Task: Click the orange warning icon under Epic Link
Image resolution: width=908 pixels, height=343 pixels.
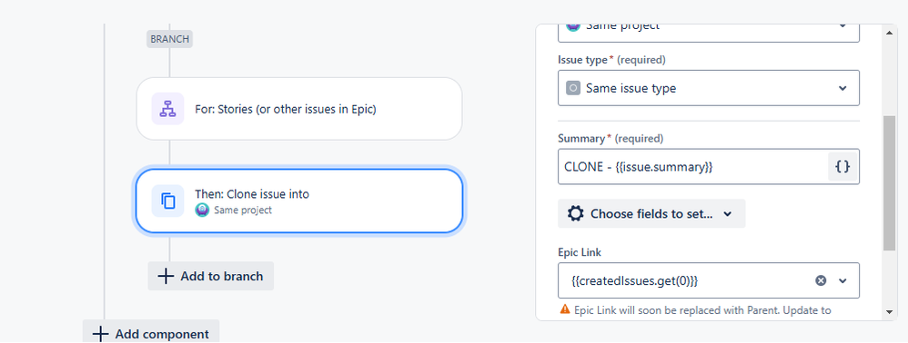Action: (565, 309)
